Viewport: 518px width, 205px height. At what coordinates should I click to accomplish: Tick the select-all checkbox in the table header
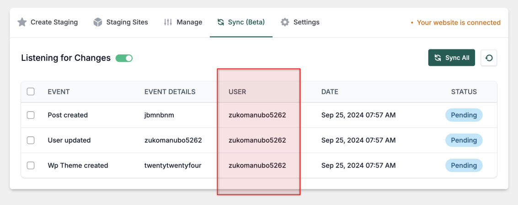tap(31, 92)
